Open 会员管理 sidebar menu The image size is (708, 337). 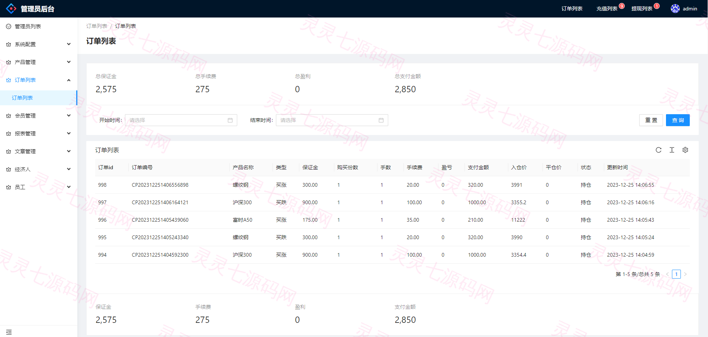[x=39, y=116]
